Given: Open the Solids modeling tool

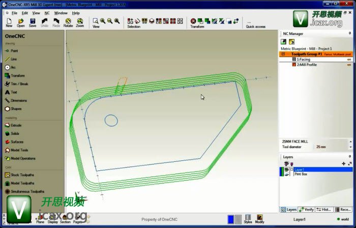Looking at the screenshot, I should 12,133.
